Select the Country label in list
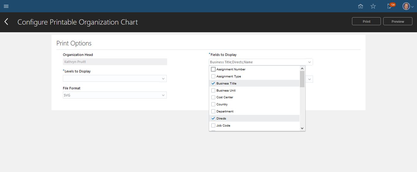Viewport: 417px width, 172px height. [x=222, y=104]
